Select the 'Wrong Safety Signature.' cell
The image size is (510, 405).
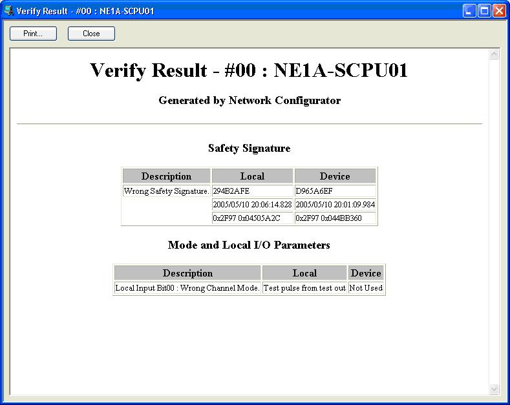166,191
